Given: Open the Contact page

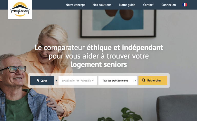Looking at the screenshot, I should pyautogui.click(x=148, y=5).
